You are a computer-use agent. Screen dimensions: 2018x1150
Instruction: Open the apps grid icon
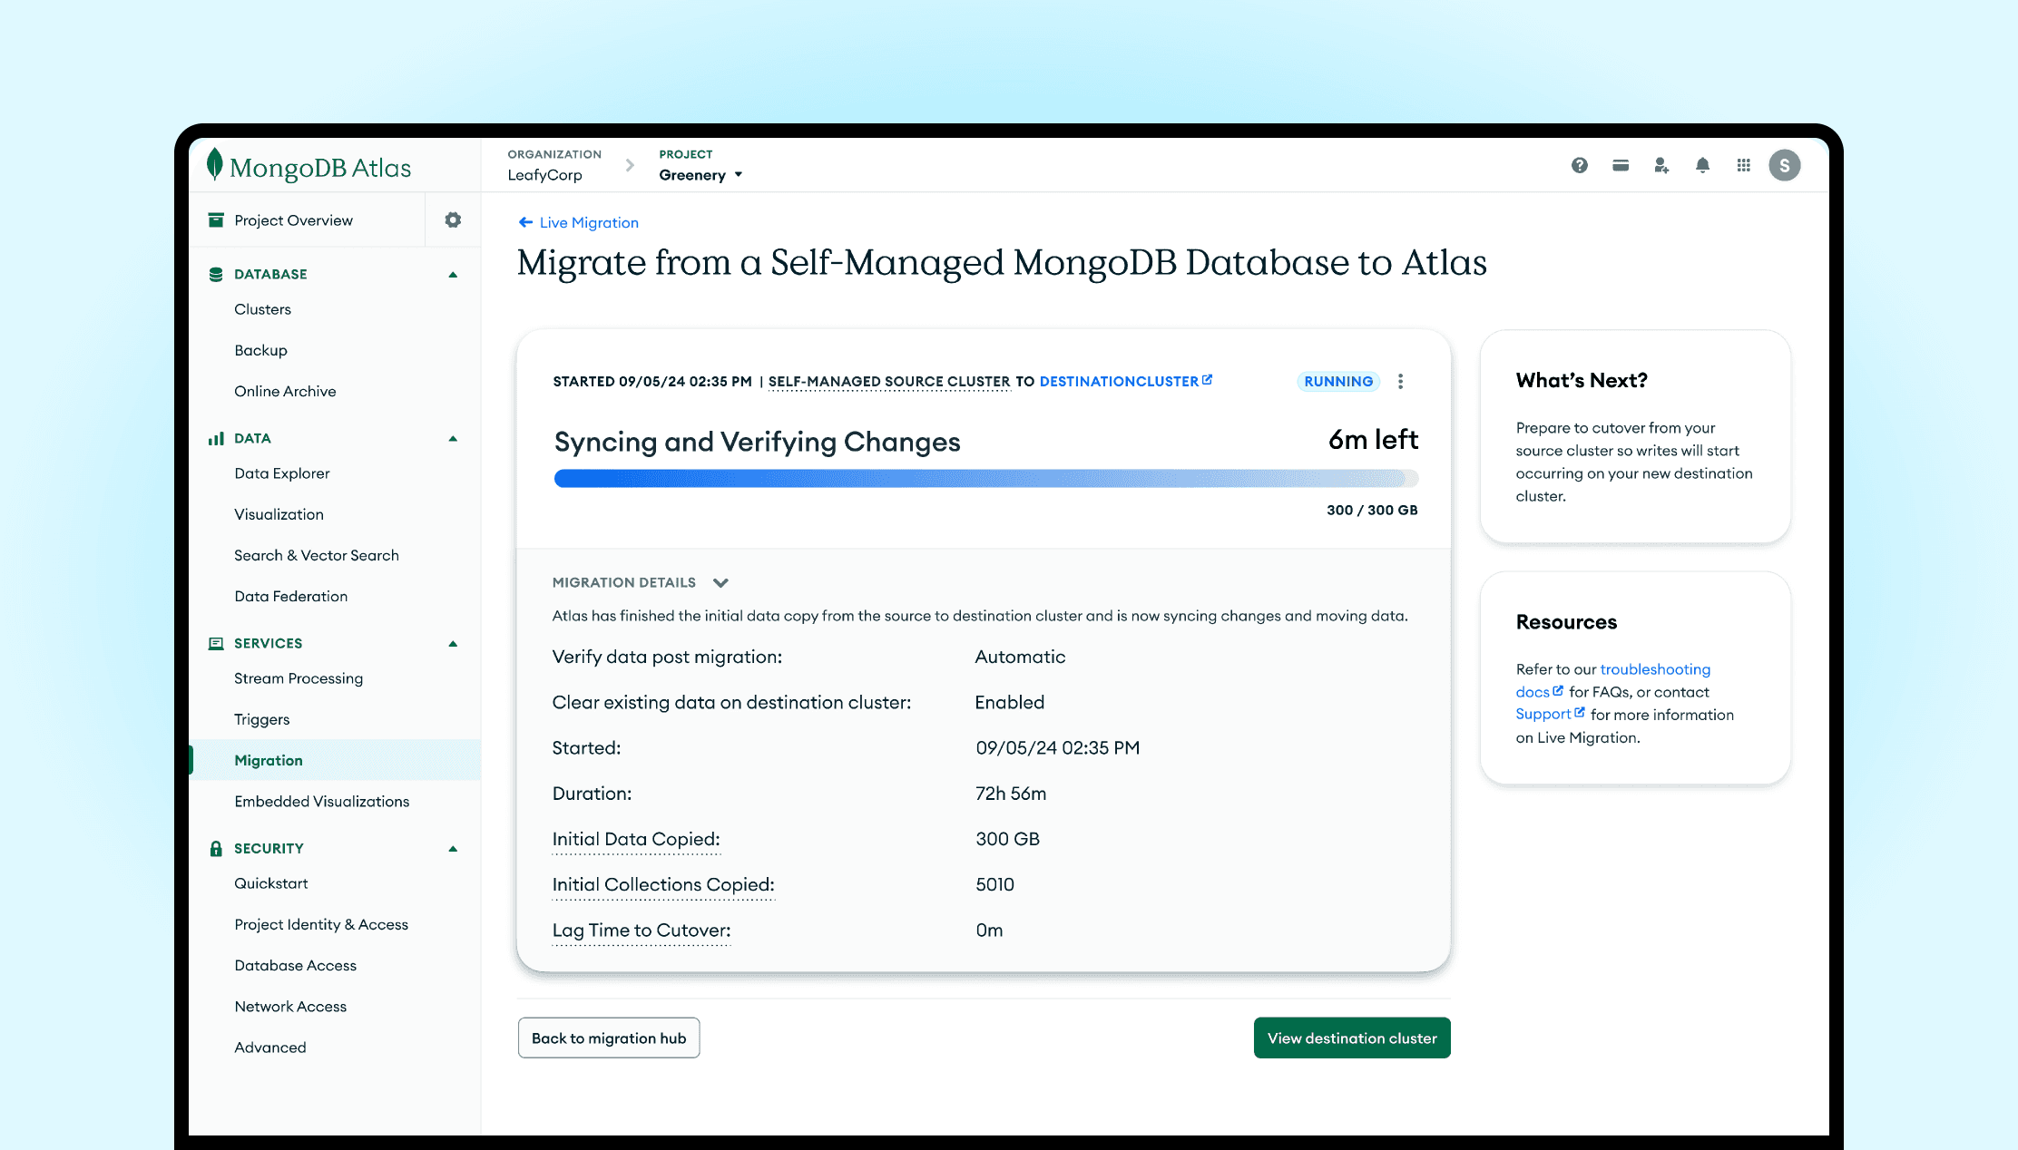1743,165
